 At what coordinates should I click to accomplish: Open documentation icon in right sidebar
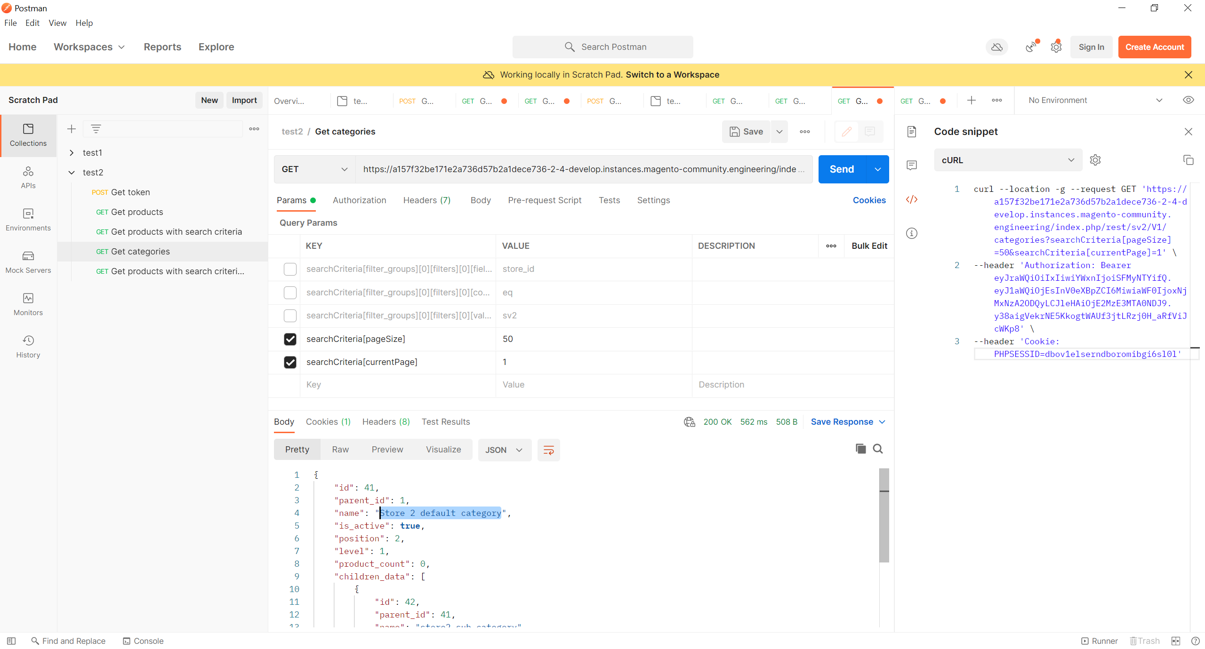[912, 132]
